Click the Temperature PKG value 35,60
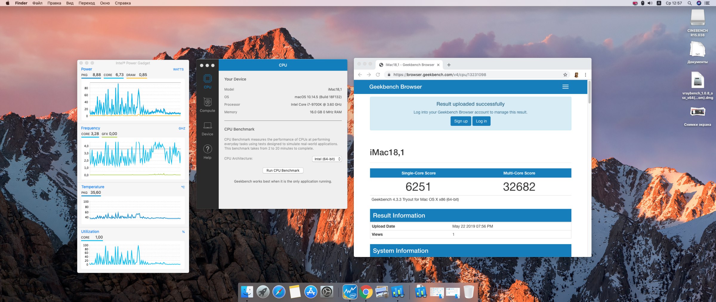Viewport: 716px width, 302px height. 95,193
